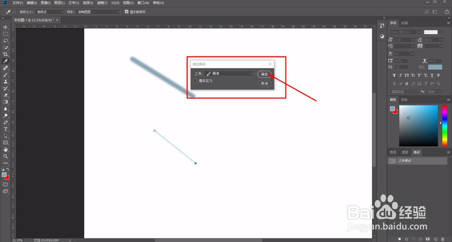Click the Delete path trash icon
Image resolution: width=452 pixels, height=242 pixels.
[x=443, y=239]
